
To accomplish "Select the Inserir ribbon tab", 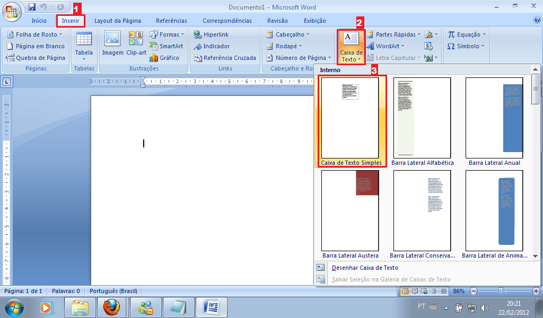I will coord(71,21).
